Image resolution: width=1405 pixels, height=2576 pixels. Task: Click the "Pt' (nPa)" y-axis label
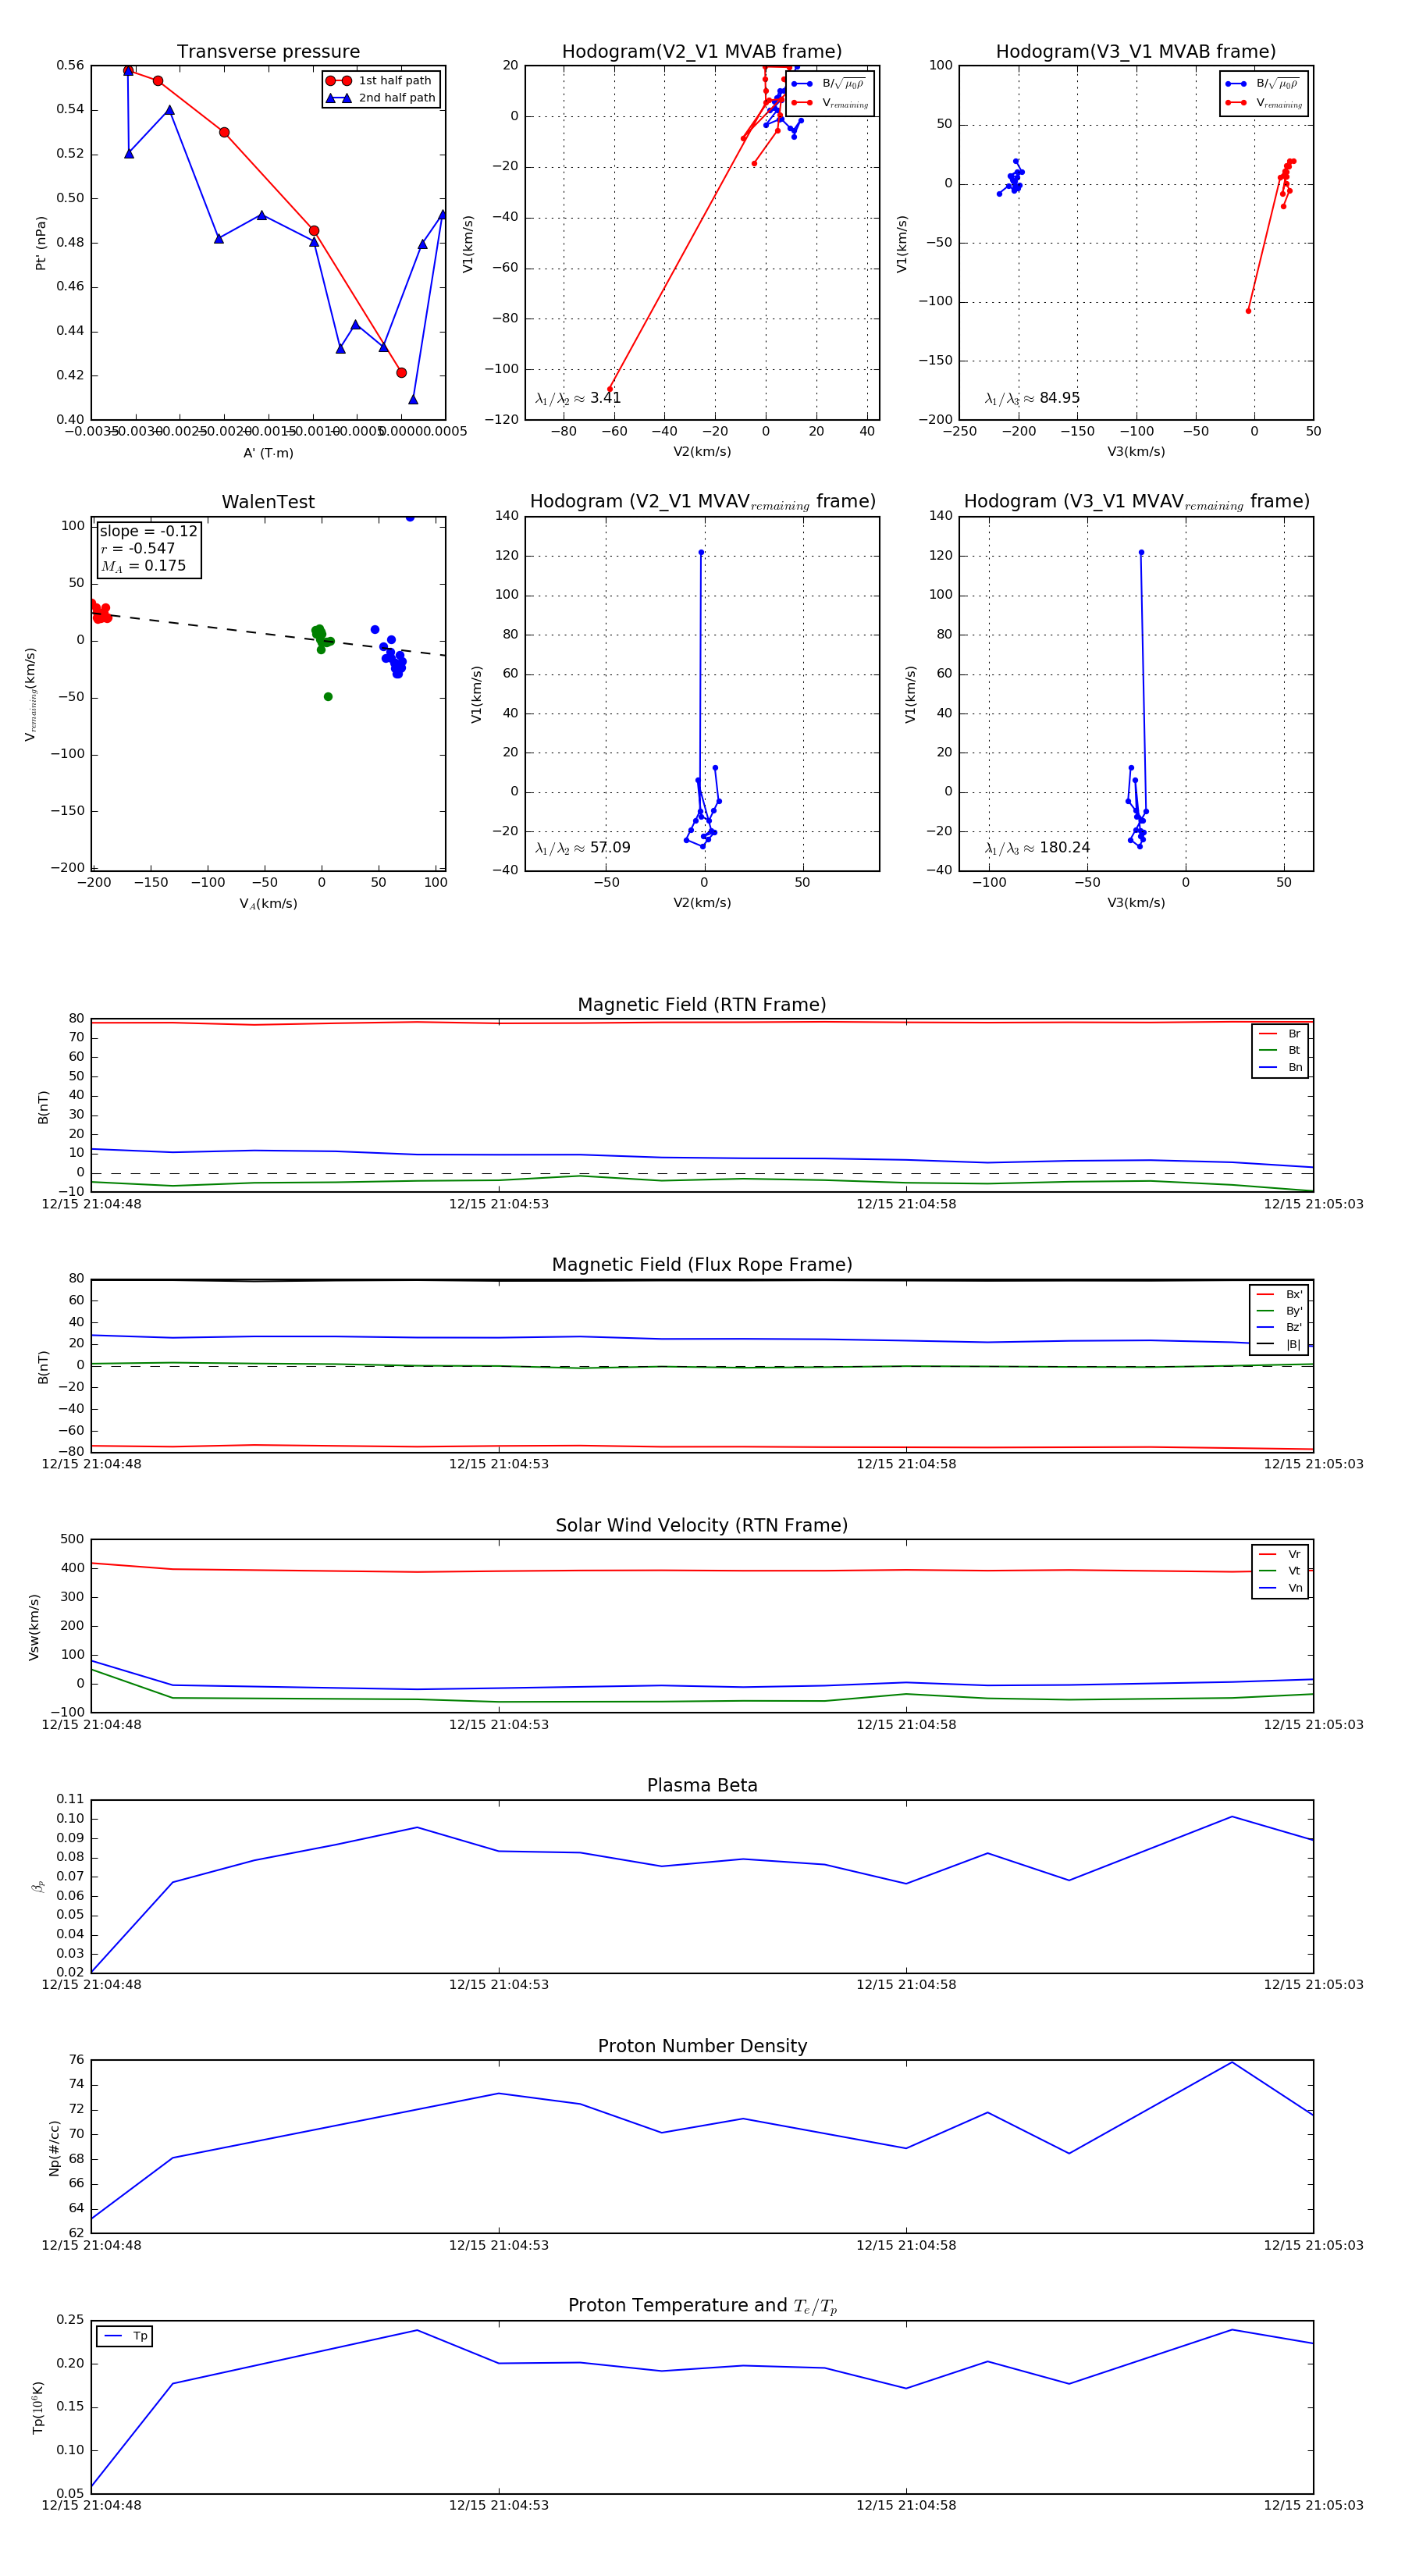(x=41, y=243)
